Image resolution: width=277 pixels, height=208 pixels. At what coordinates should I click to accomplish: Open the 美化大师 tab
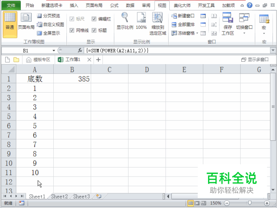(x=182, y=6)
